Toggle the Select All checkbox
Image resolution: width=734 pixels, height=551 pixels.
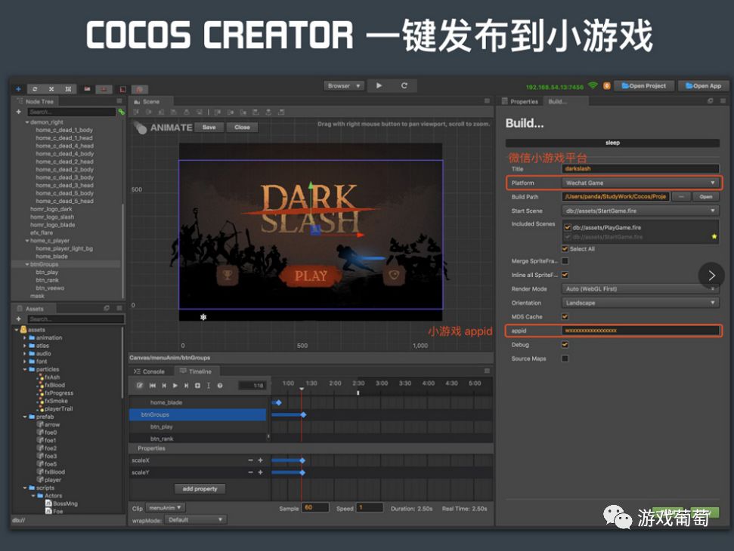[565, 248]
